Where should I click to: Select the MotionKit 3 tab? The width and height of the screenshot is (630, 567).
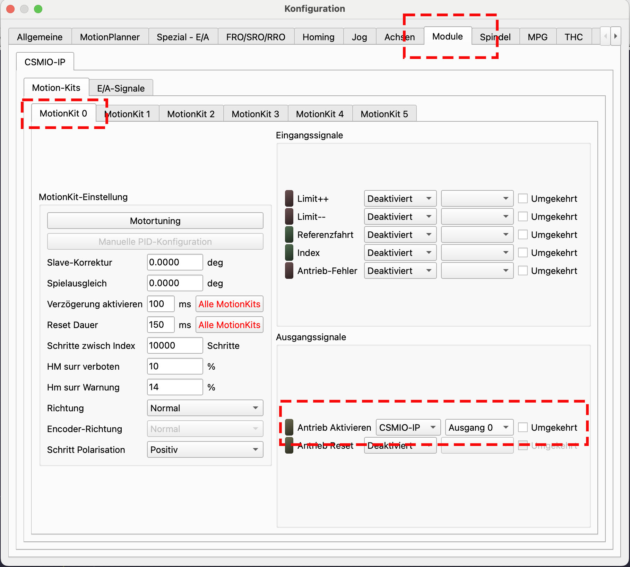tap(255, 114)
